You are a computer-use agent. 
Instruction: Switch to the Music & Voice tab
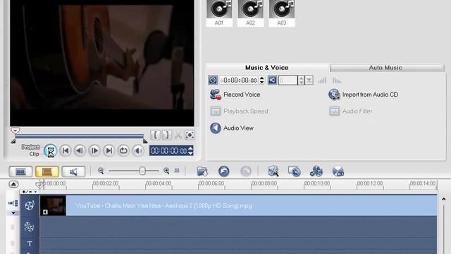click(x=266, y=68)
